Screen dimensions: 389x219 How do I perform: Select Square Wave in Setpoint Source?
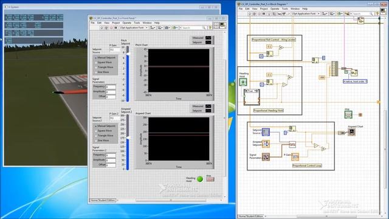click(x=103, y=62)
